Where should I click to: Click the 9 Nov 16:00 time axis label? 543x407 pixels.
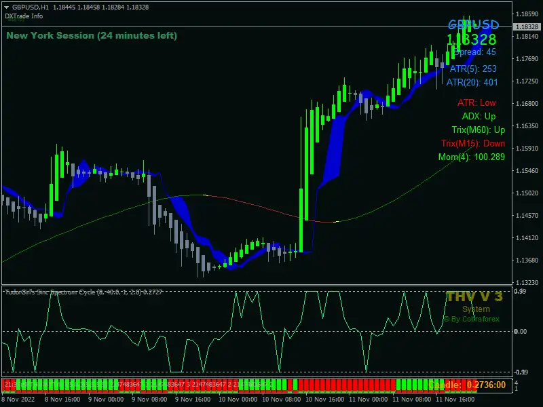pos(193,400)
